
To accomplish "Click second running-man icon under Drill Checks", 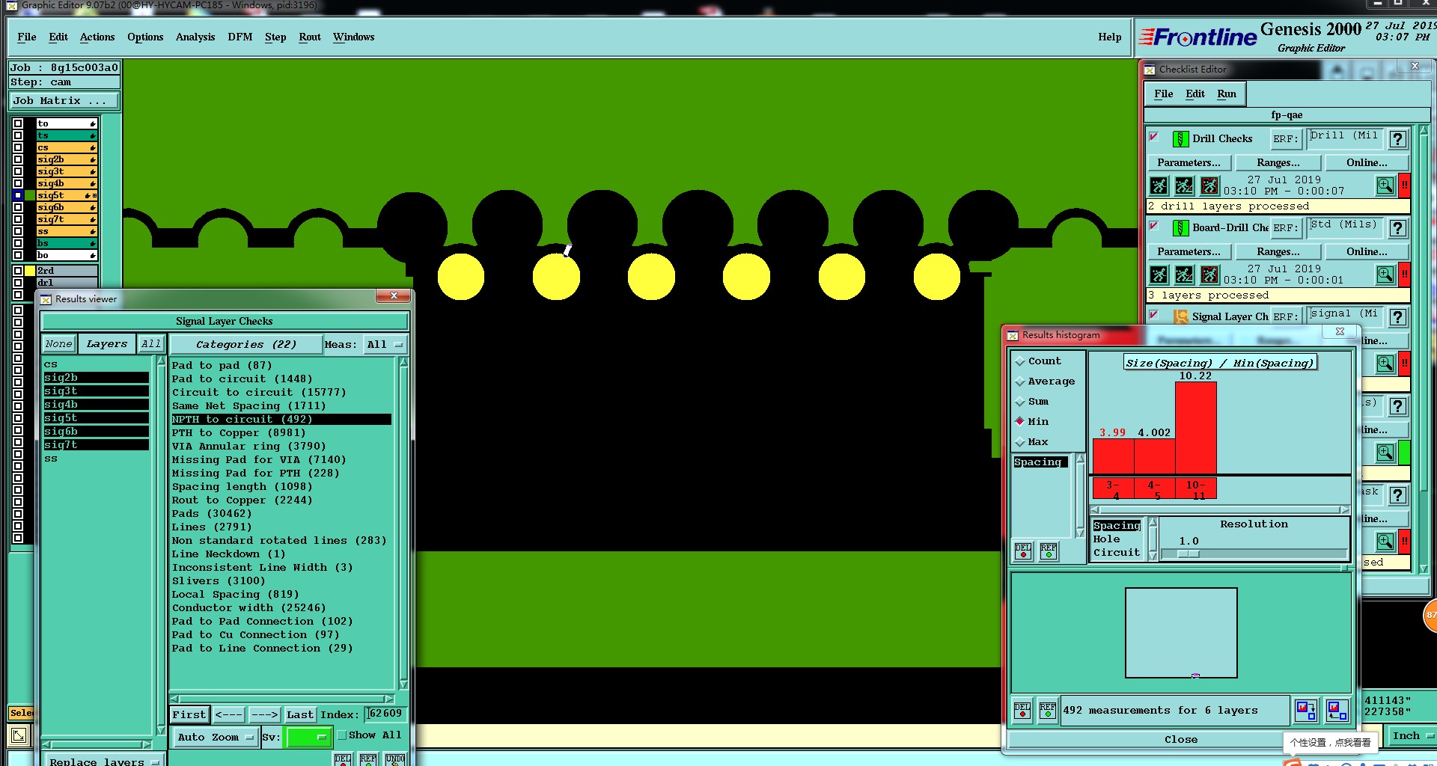I will [x=1184, y=186].
